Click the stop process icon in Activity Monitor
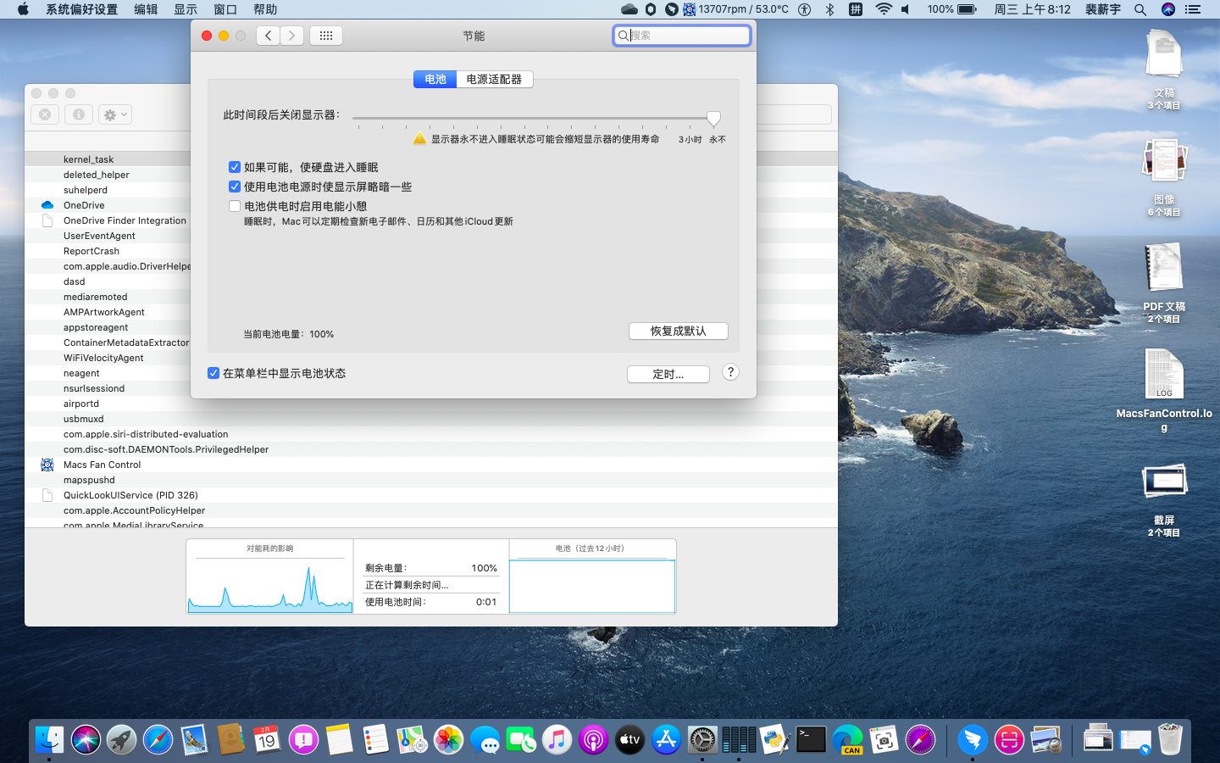1220x763 pixels. click(44, 114)
